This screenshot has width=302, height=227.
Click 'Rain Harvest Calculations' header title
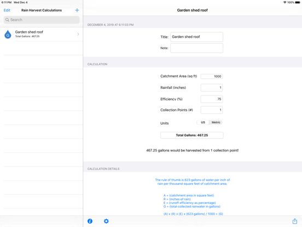click(x=42, y=10)
